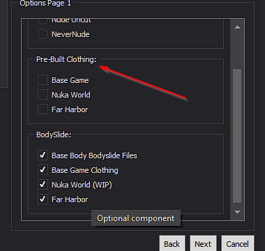Screen dimensions: 265x251
Task: Click the Options Page 1 heading
Action: (x=45, y=3)
